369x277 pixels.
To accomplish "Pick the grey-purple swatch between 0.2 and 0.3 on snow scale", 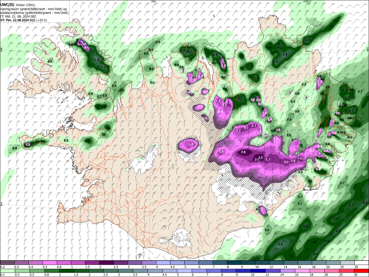I will pyautogui.click(x=7, y=263).
